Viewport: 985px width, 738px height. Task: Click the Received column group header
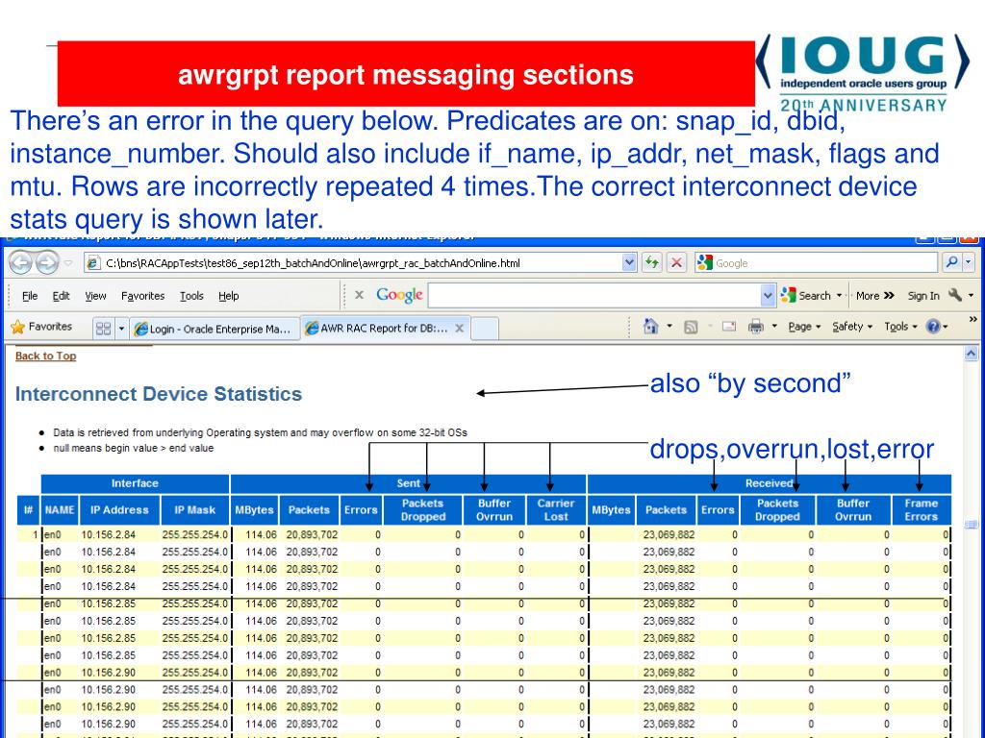769,483
